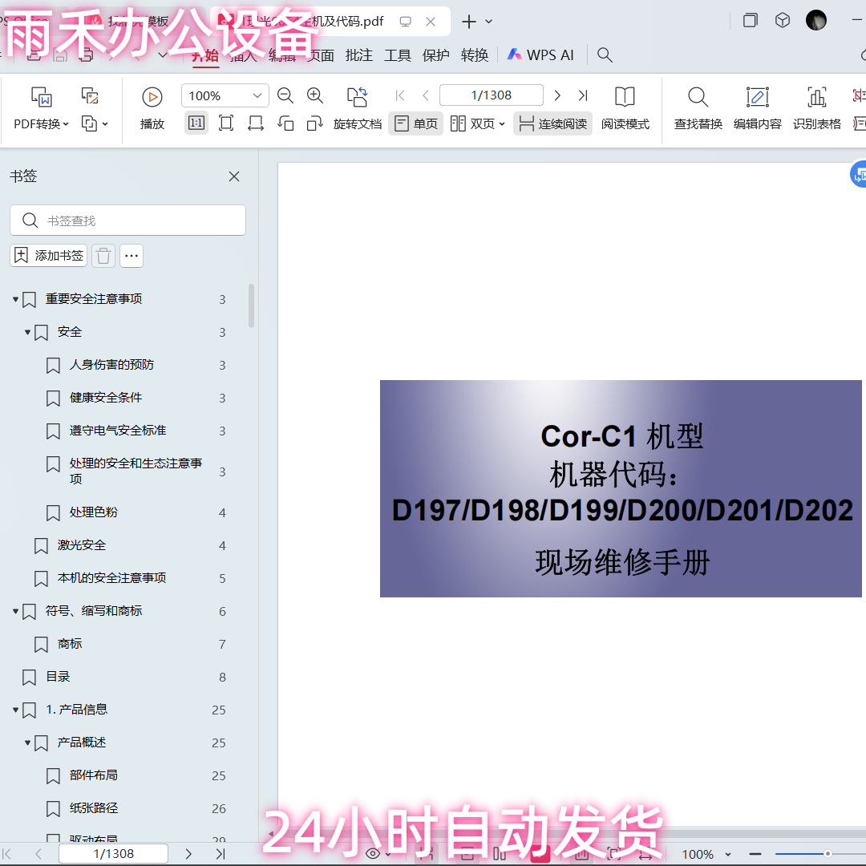Click 旋转文档 rotate document button
Image resolution: width=866 pixels, height=866 pixels.
click(358, 109)
